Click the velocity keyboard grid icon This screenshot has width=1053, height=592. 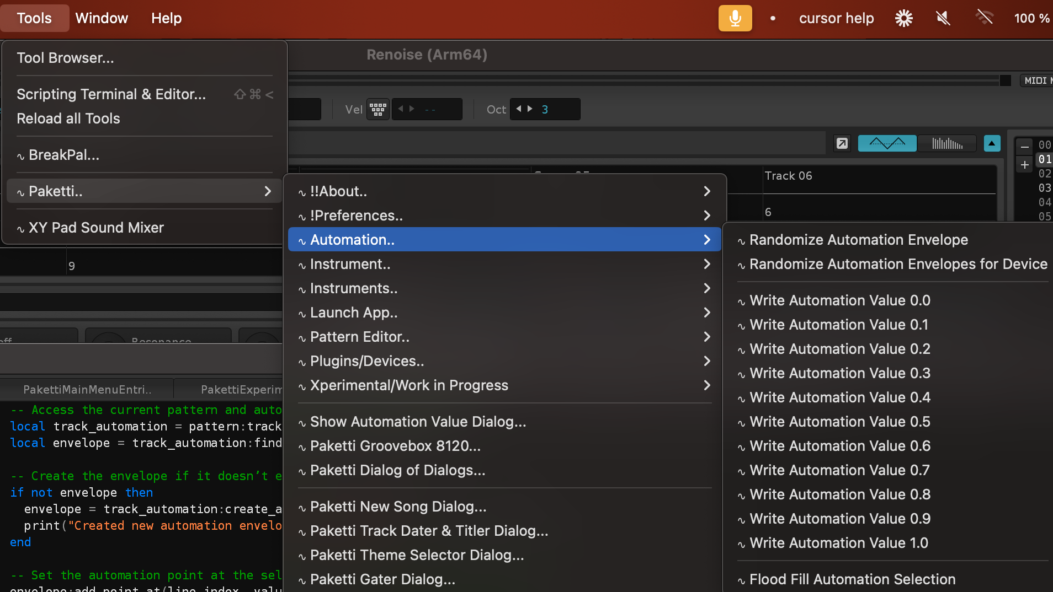(378, 109)
